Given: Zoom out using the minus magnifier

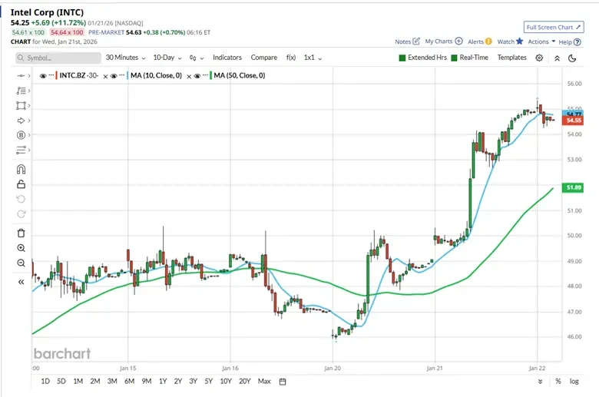Looking at the screenshot, I should click(21, 263).
